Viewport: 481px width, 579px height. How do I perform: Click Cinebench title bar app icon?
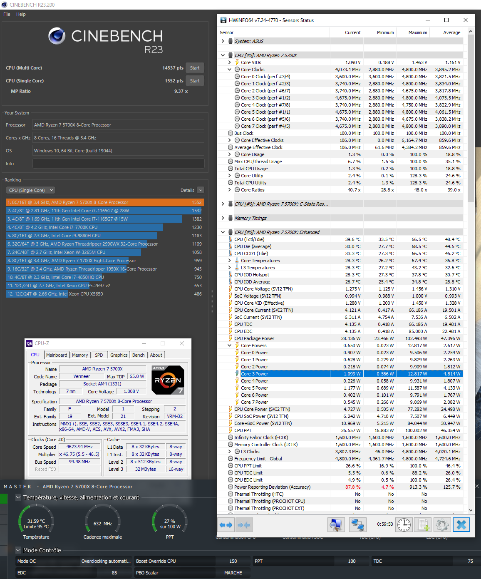click(x=4, y=5)
